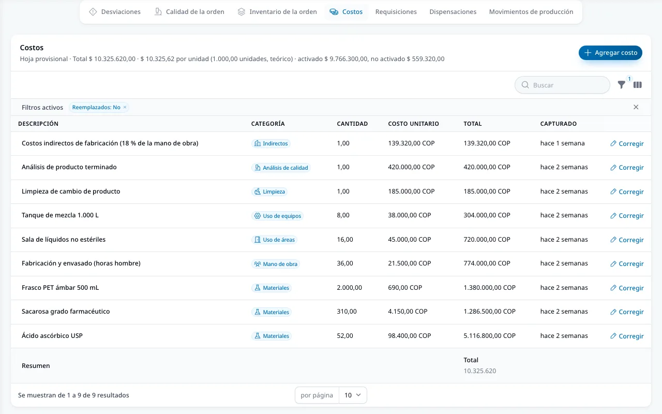Click the Uso de áreas category badge

pyautogui.click(x=274, y=240)
